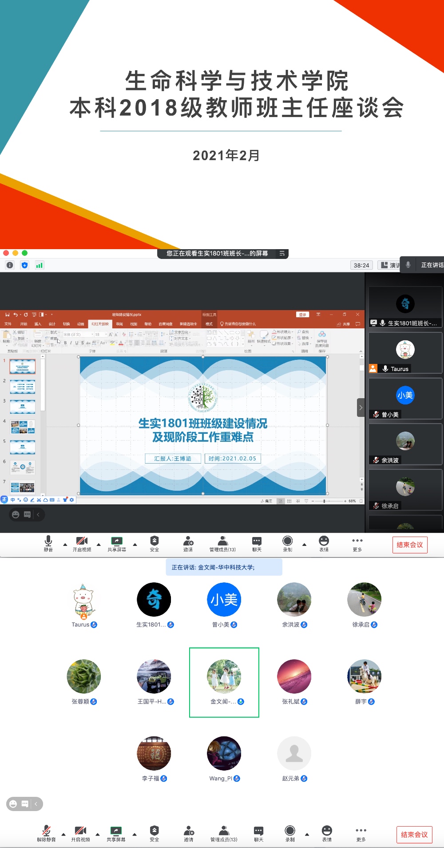
Task: Open the meeting info icon
Action: (x=10, y=265)
